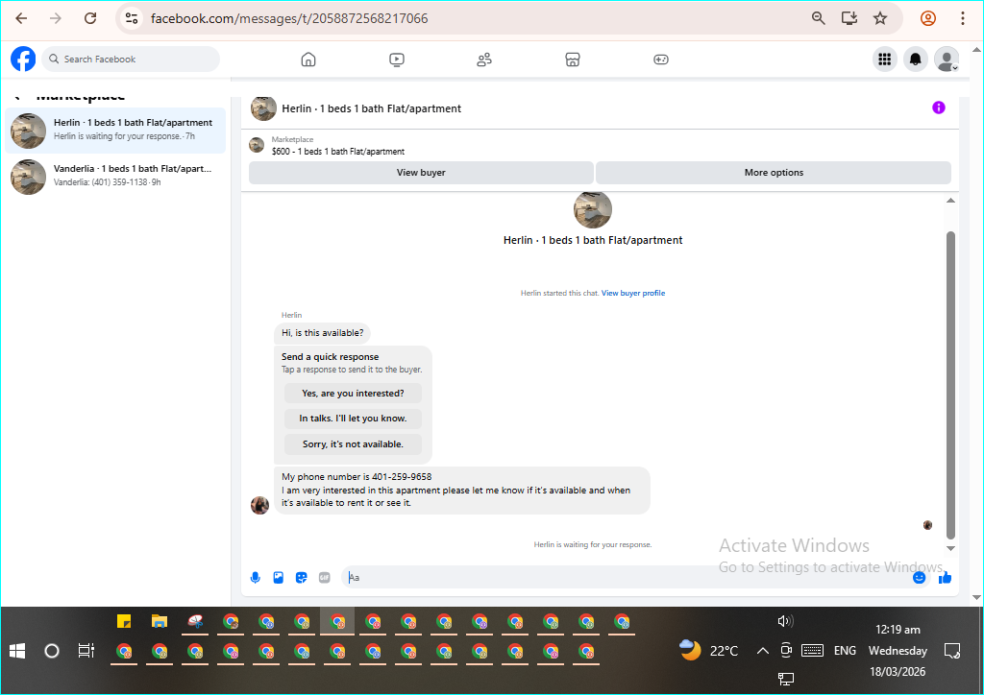This screenshot has width=984, height=695.
Task: Go to the Home feed icon
Action: 308,60
